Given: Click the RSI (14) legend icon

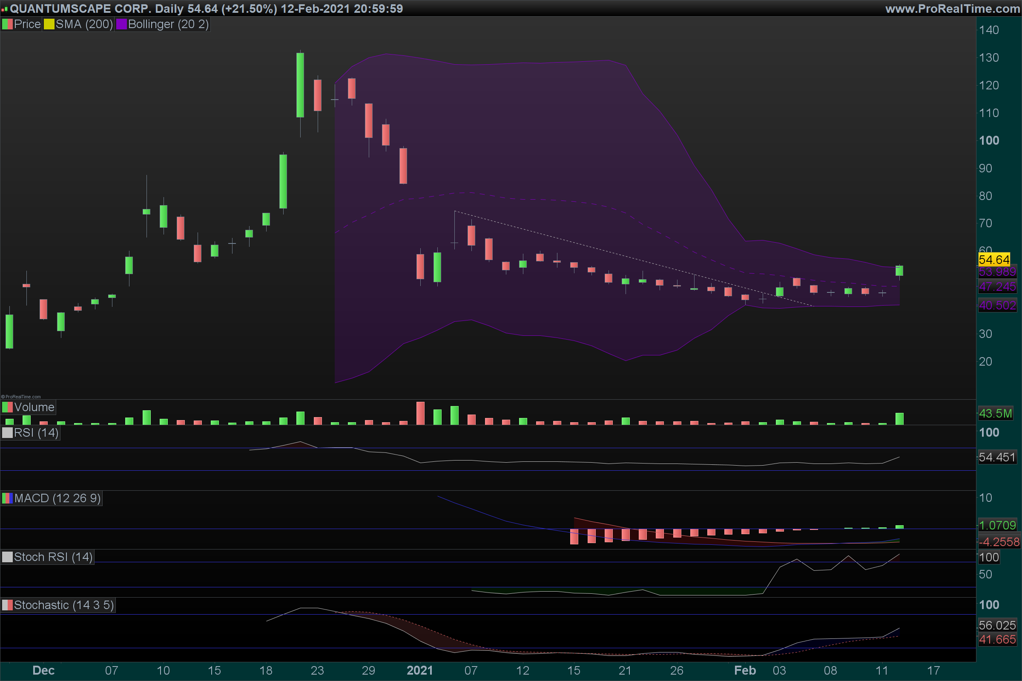Looking at the screenshot, I should 7,433.
